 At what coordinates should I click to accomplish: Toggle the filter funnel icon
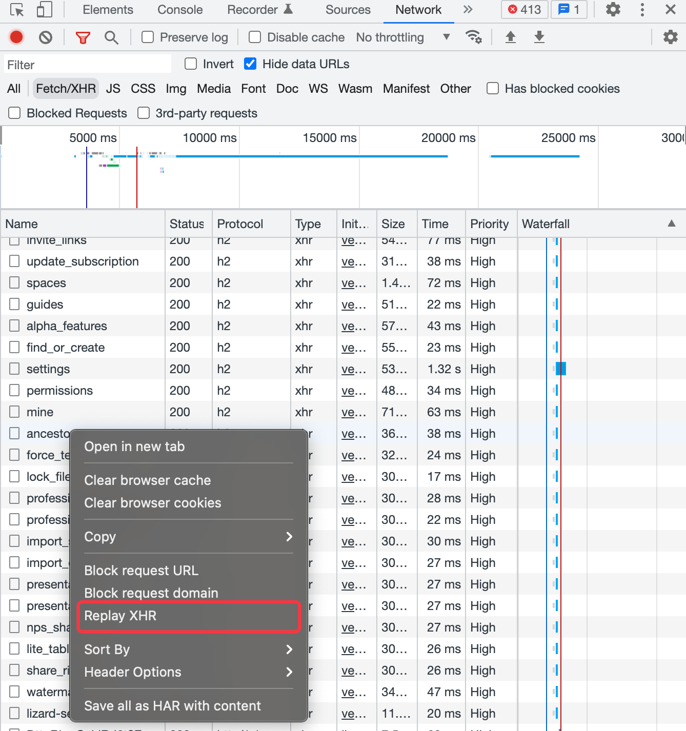tap(83, 37)
